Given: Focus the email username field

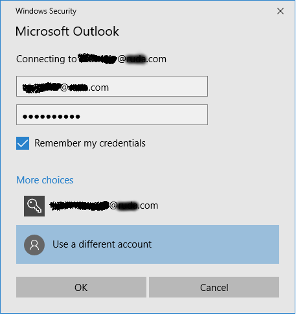Looking at the screenshot, I should [112, 86].
